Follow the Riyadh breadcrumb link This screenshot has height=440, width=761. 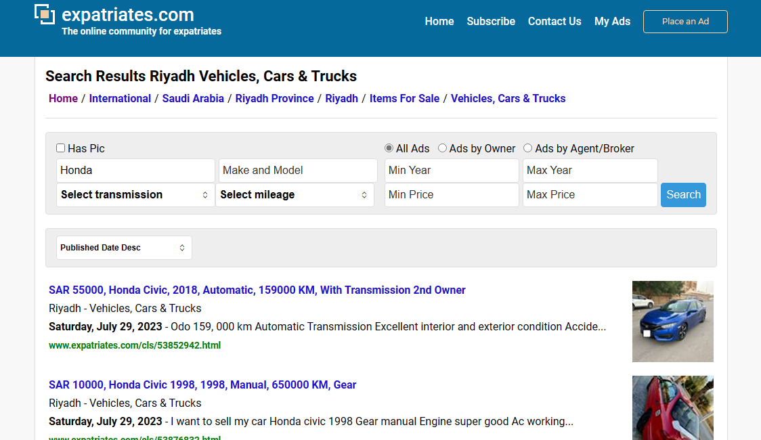click(342, 98)
